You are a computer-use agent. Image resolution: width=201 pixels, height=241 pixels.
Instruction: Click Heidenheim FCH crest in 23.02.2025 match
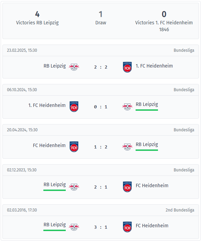(127, 67)
